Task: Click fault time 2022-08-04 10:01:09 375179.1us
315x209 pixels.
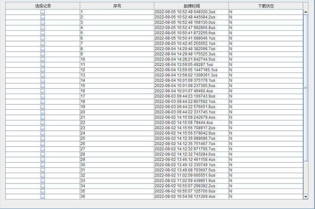Action: (x=191, y=81)
